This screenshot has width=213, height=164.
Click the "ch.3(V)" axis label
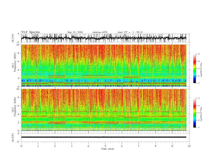pyautogui.click(x=13, y=137)
